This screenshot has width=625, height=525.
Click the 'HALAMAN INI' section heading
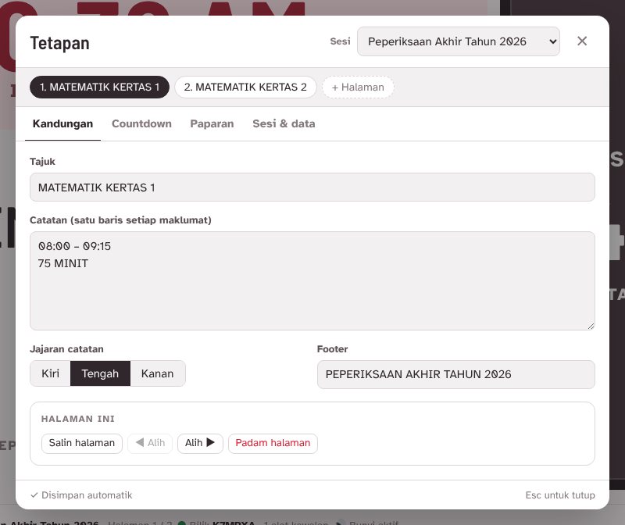(x=77, y=419)
